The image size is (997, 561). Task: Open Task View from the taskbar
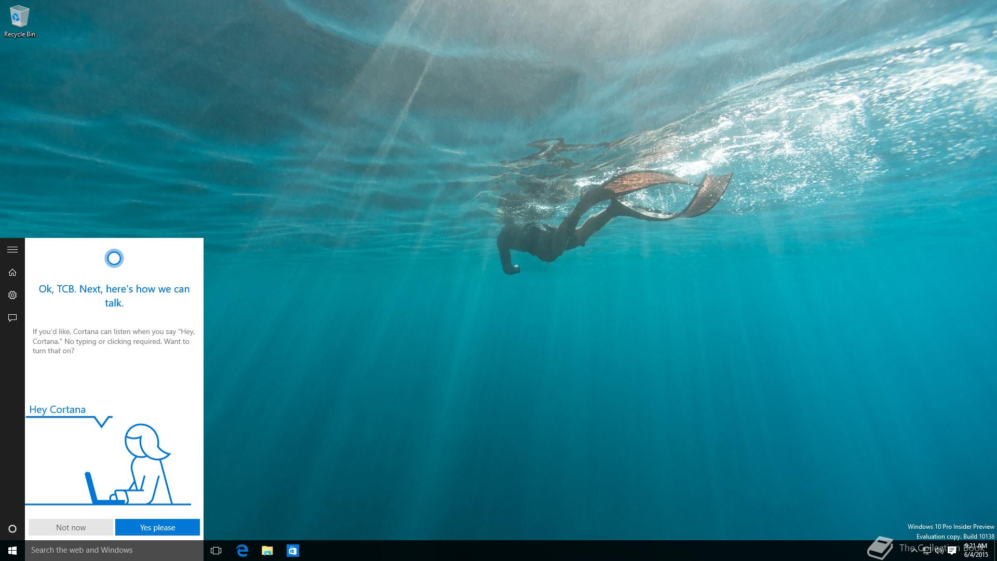click(x=216, y=550)
